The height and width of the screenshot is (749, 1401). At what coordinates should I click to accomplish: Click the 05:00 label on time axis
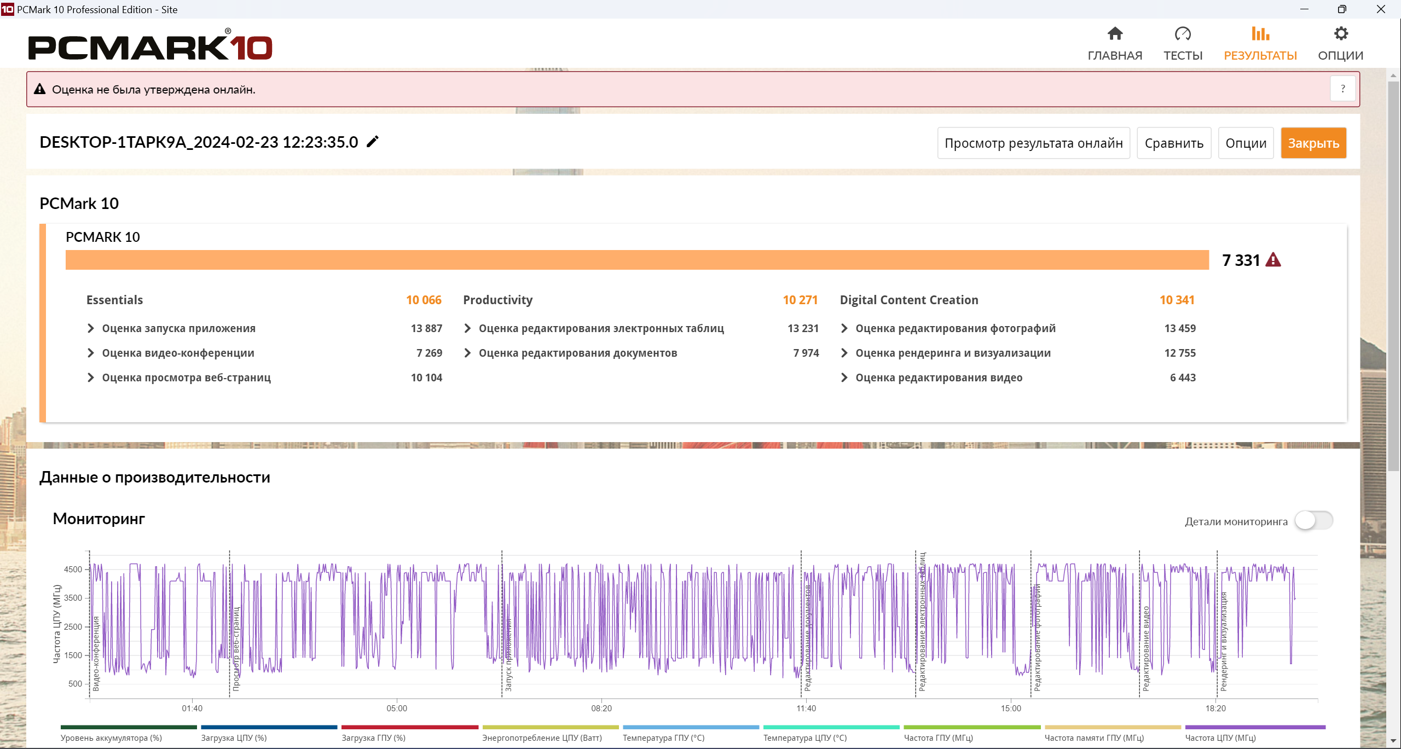click(x=397, y=708)
